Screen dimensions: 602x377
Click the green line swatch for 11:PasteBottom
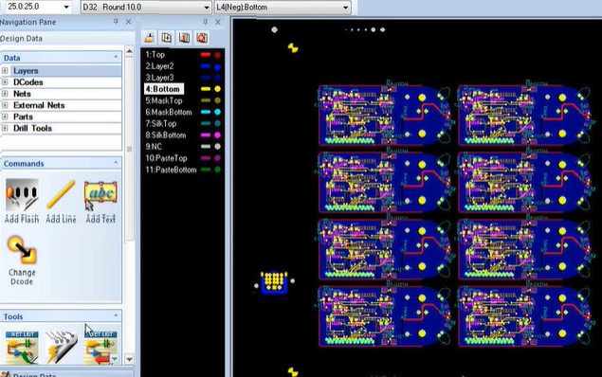[x=206, y=170]
